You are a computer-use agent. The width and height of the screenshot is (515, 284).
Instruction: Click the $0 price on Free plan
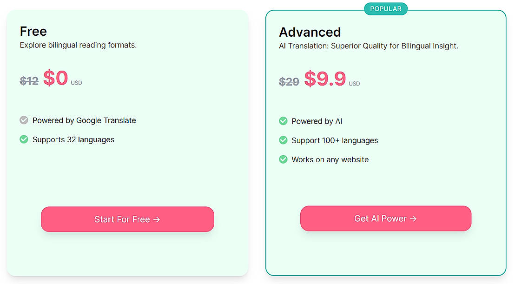click(x=56, y=78)
